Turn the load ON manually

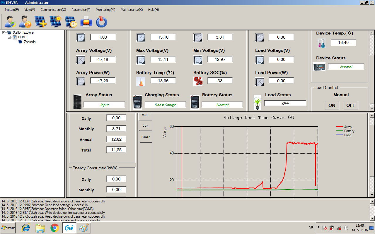[332, 105]
